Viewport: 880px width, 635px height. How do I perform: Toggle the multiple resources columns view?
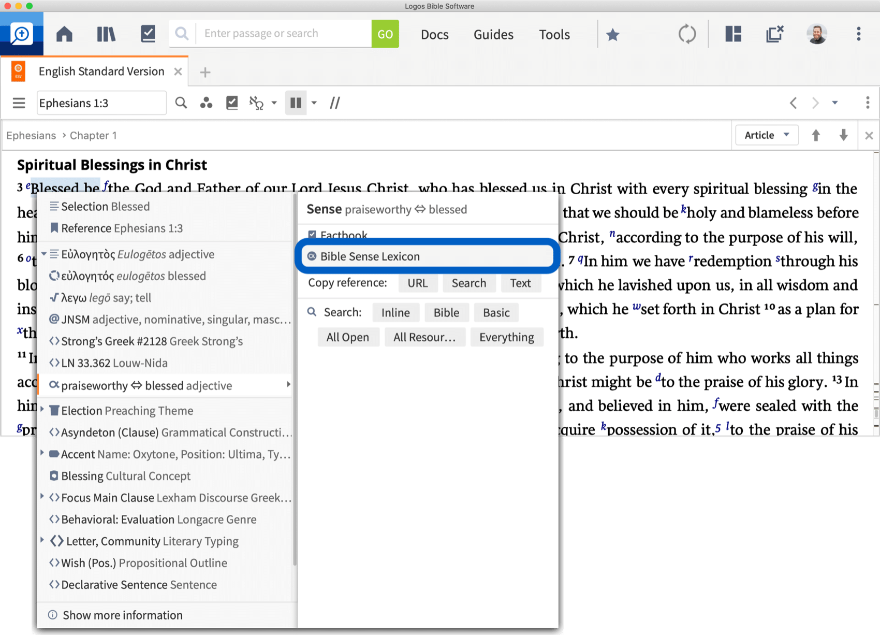pos(296,103)
